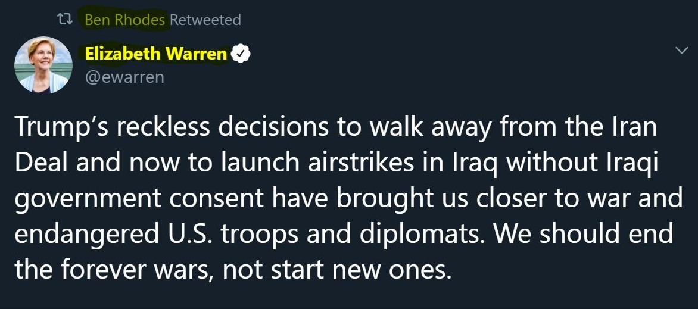
Task: Open Ben Rhodes' profile link
Action: pos(124,20)
